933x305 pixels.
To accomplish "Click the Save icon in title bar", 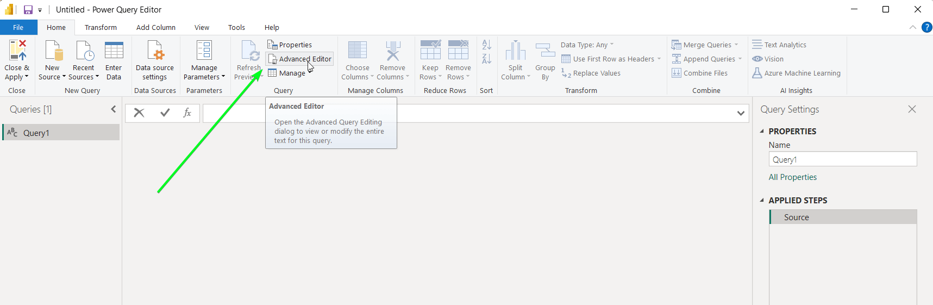I will pyautogui.click(x=28, y=10).
